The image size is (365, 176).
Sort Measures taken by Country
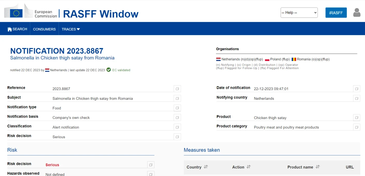click(206, 167)
